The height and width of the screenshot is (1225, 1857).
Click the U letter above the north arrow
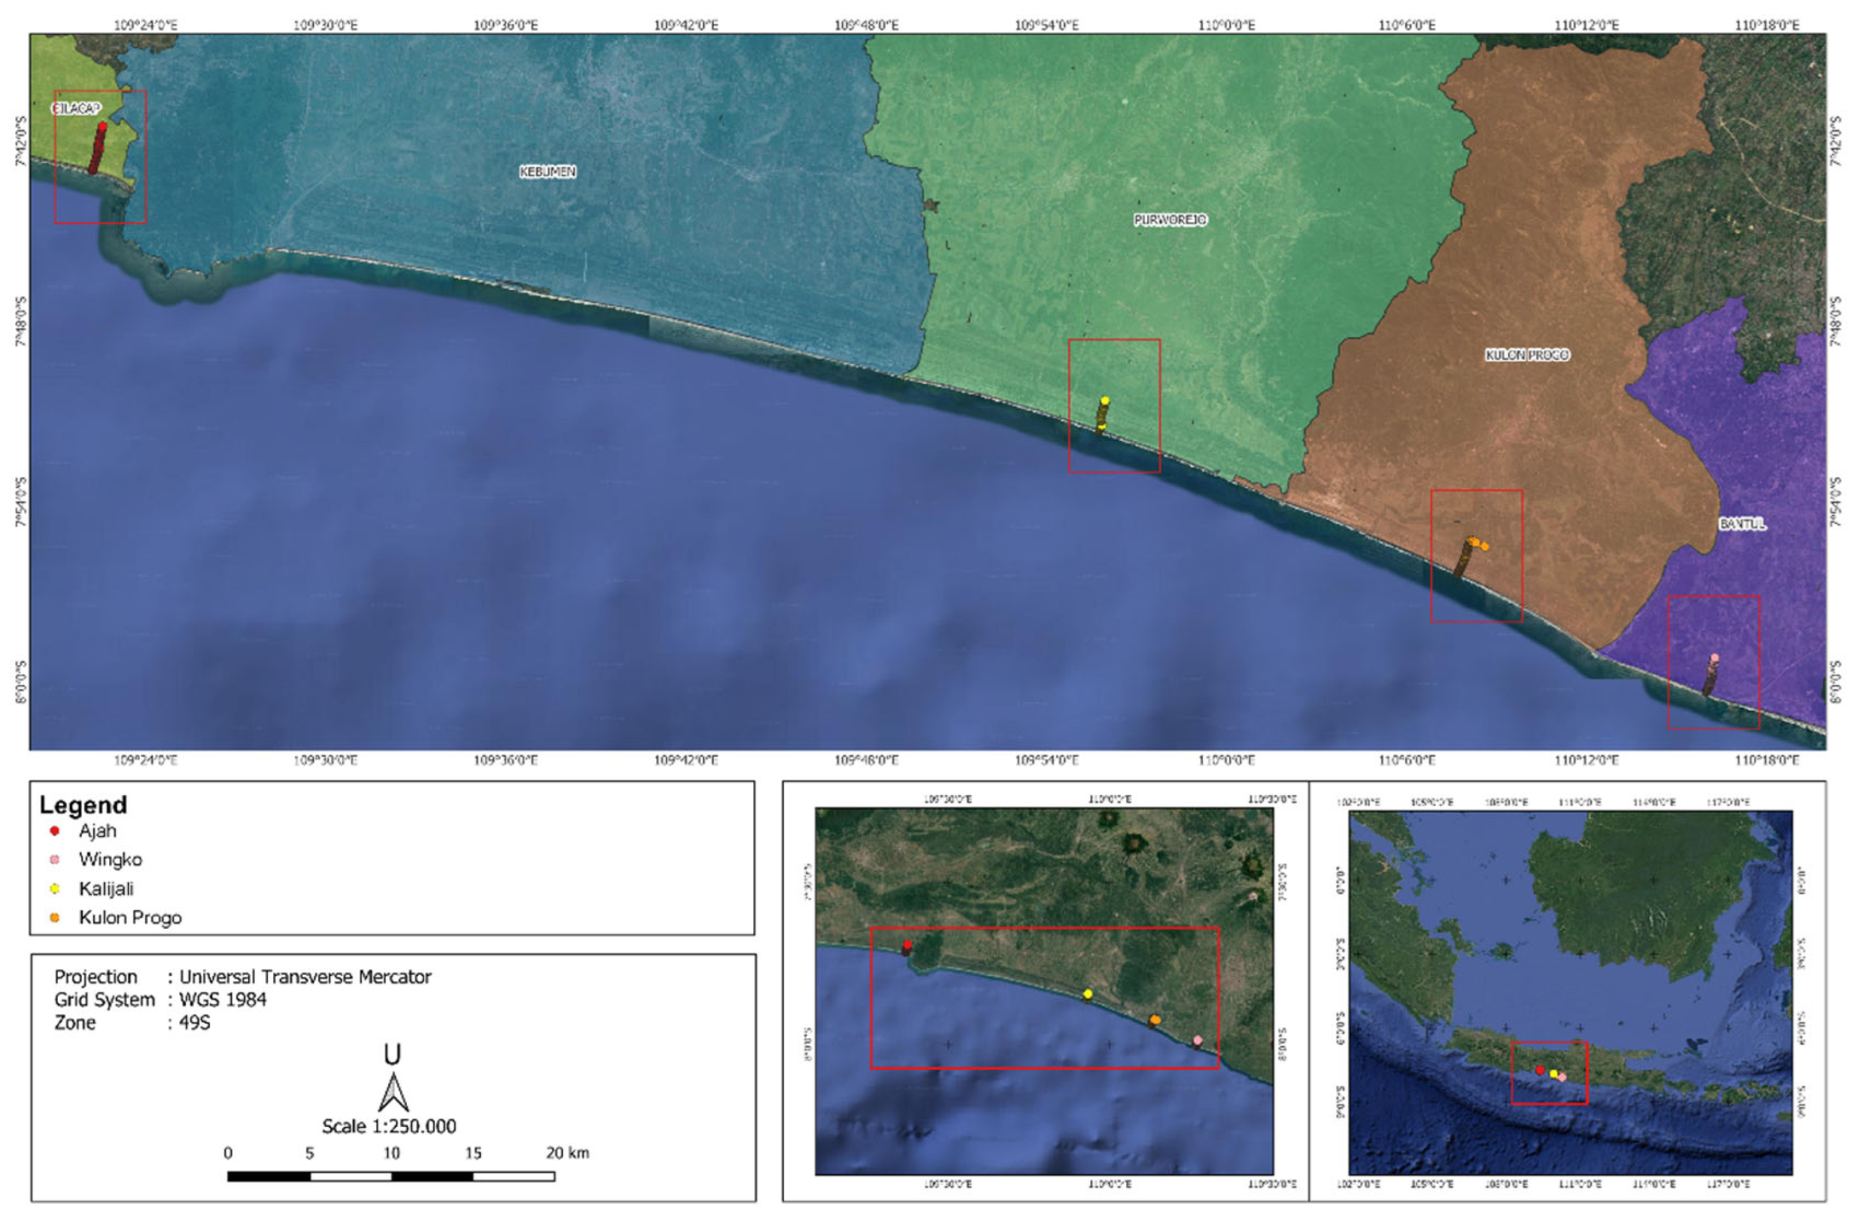coord(393,1055)
